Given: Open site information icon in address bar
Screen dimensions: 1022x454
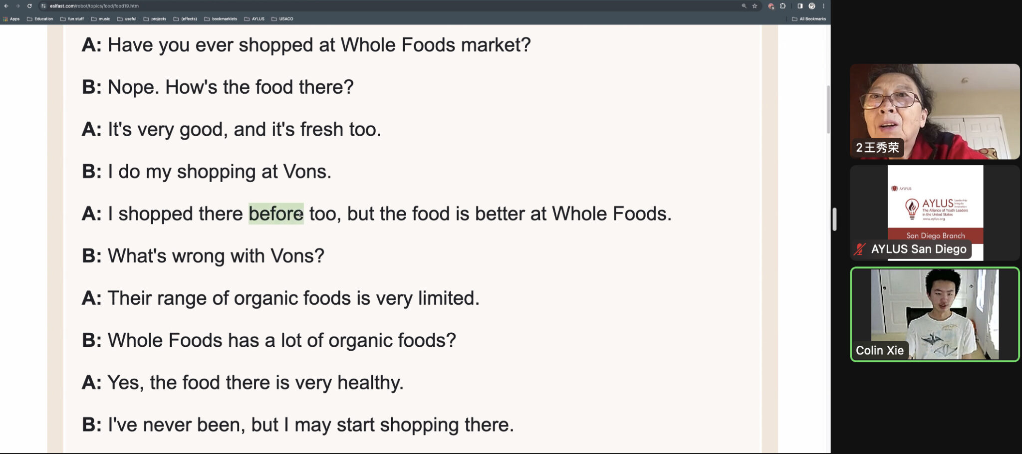Looking at the screenshot, I should (43, 6).
